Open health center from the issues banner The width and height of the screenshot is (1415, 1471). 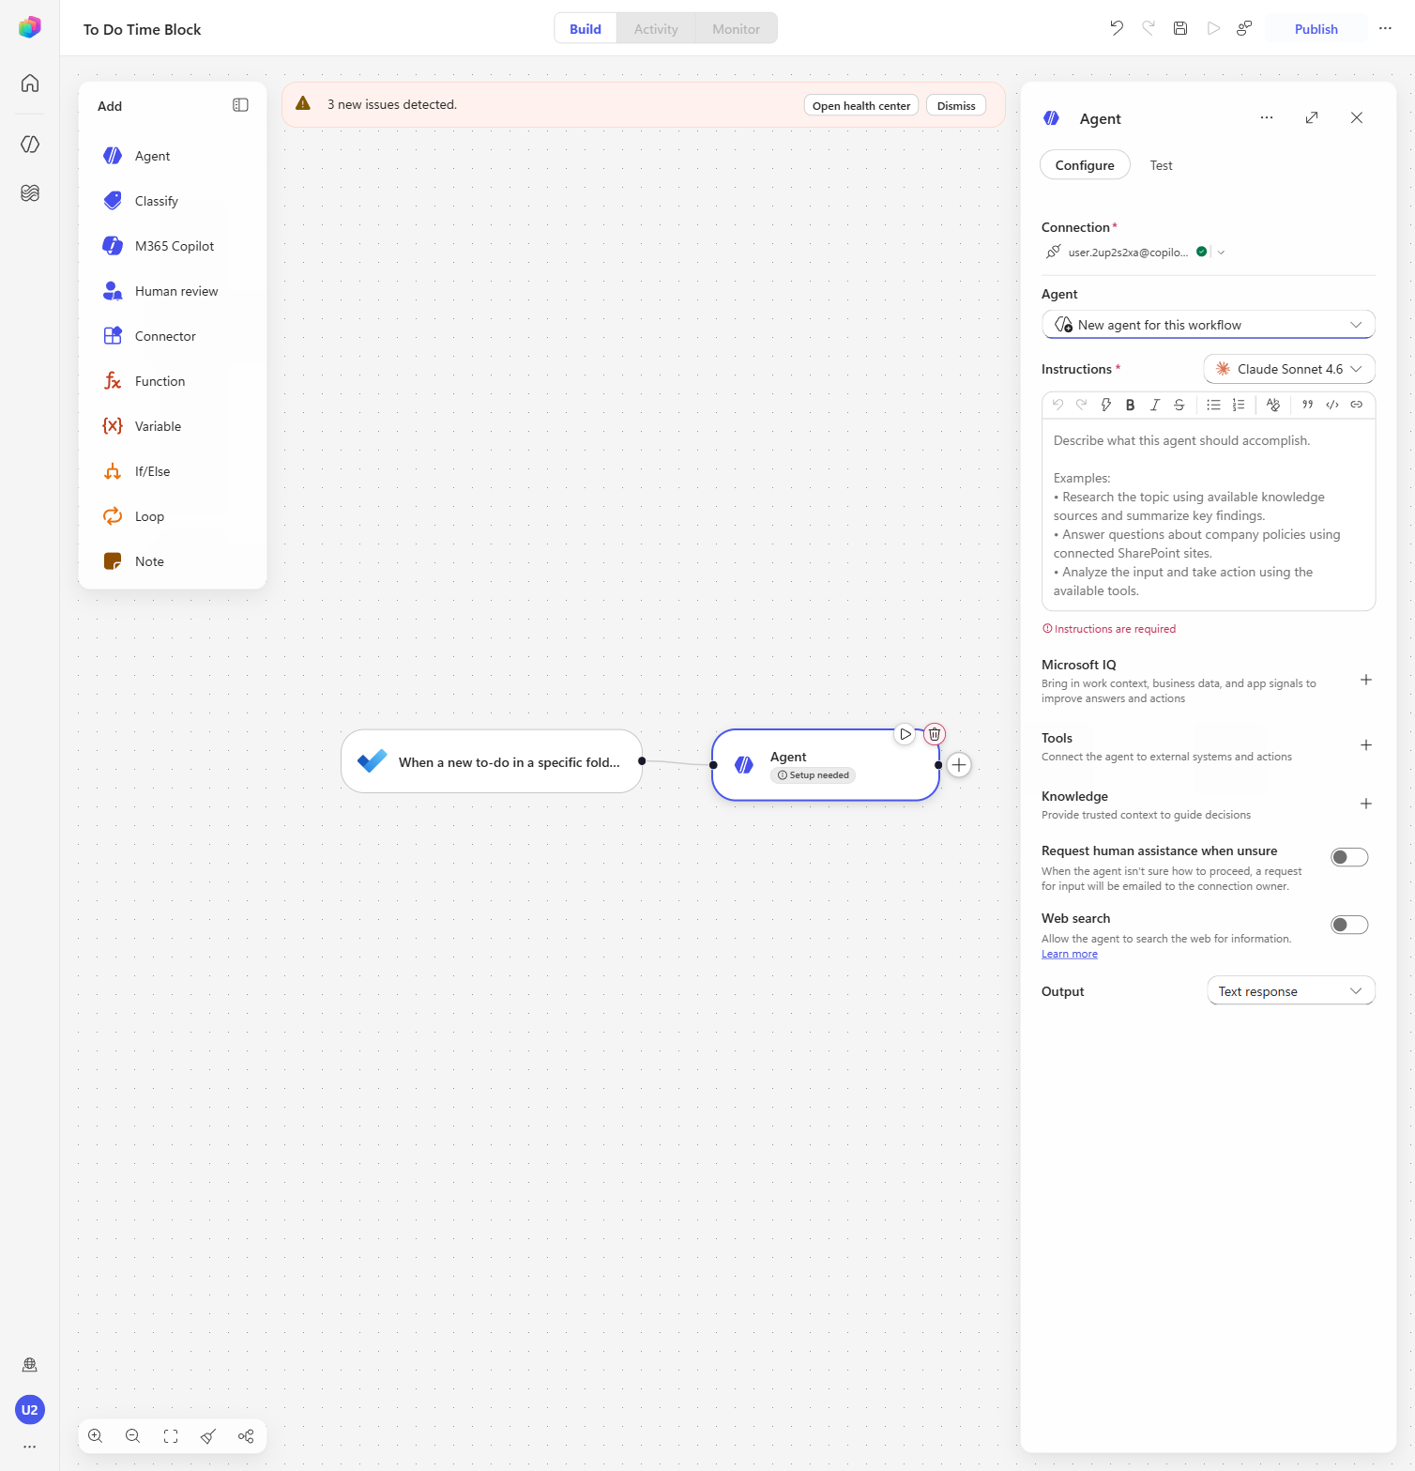pos(861,105)
